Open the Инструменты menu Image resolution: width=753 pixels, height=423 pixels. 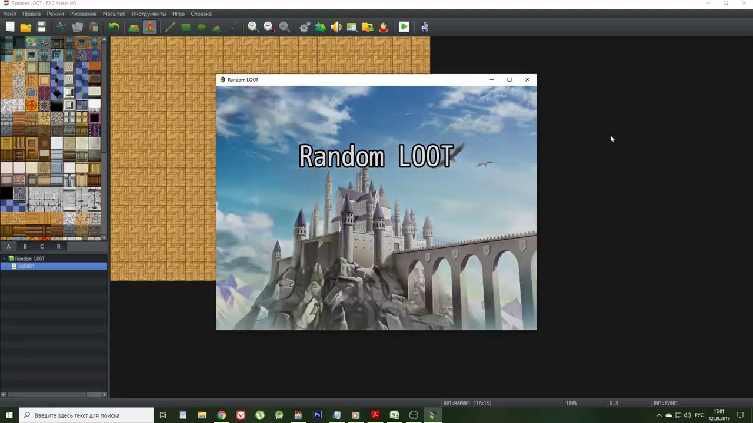point(149,14)
